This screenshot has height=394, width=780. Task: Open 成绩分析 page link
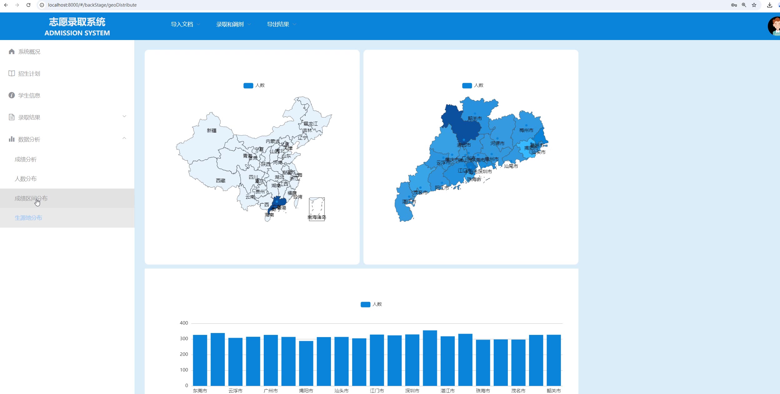click(x=26, y=159)
